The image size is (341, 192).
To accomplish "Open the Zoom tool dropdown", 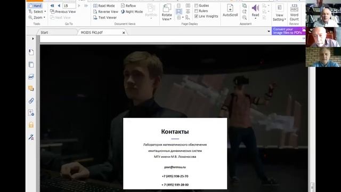I will click(44, 18).
